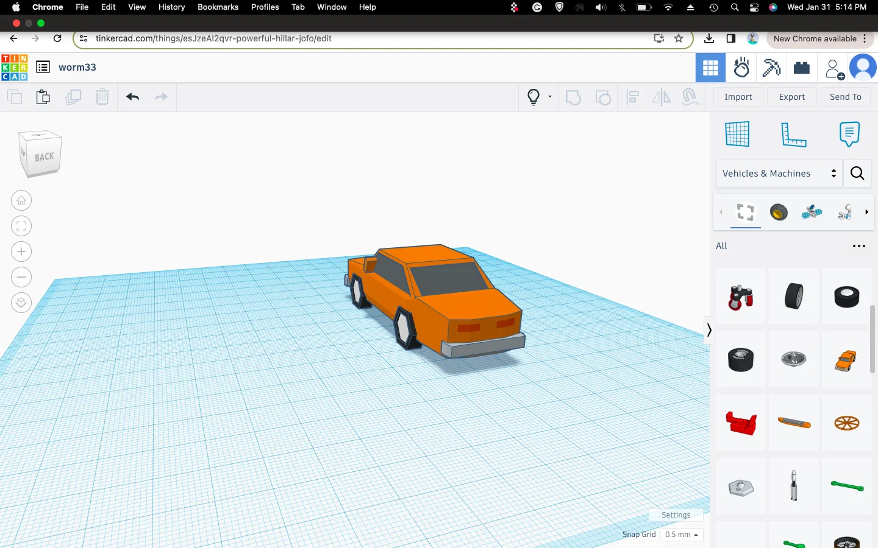The height and width of the screenshot is (548, 878).
Task: Click the Undo arrow in toolbar
Action: coord(133,97)
